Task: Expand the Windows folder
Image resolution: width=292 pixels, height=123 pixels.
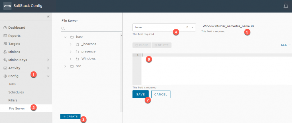Action: tap(71, 59)
